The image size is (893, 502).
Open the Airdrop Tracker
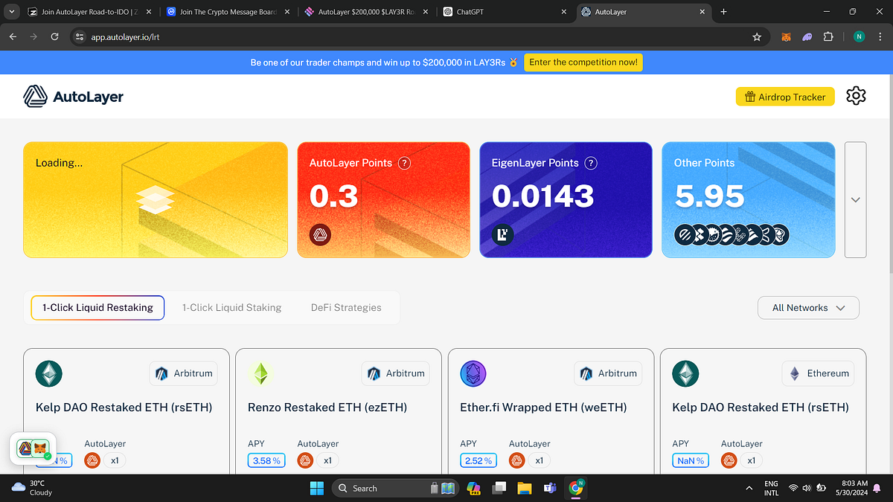784,96
